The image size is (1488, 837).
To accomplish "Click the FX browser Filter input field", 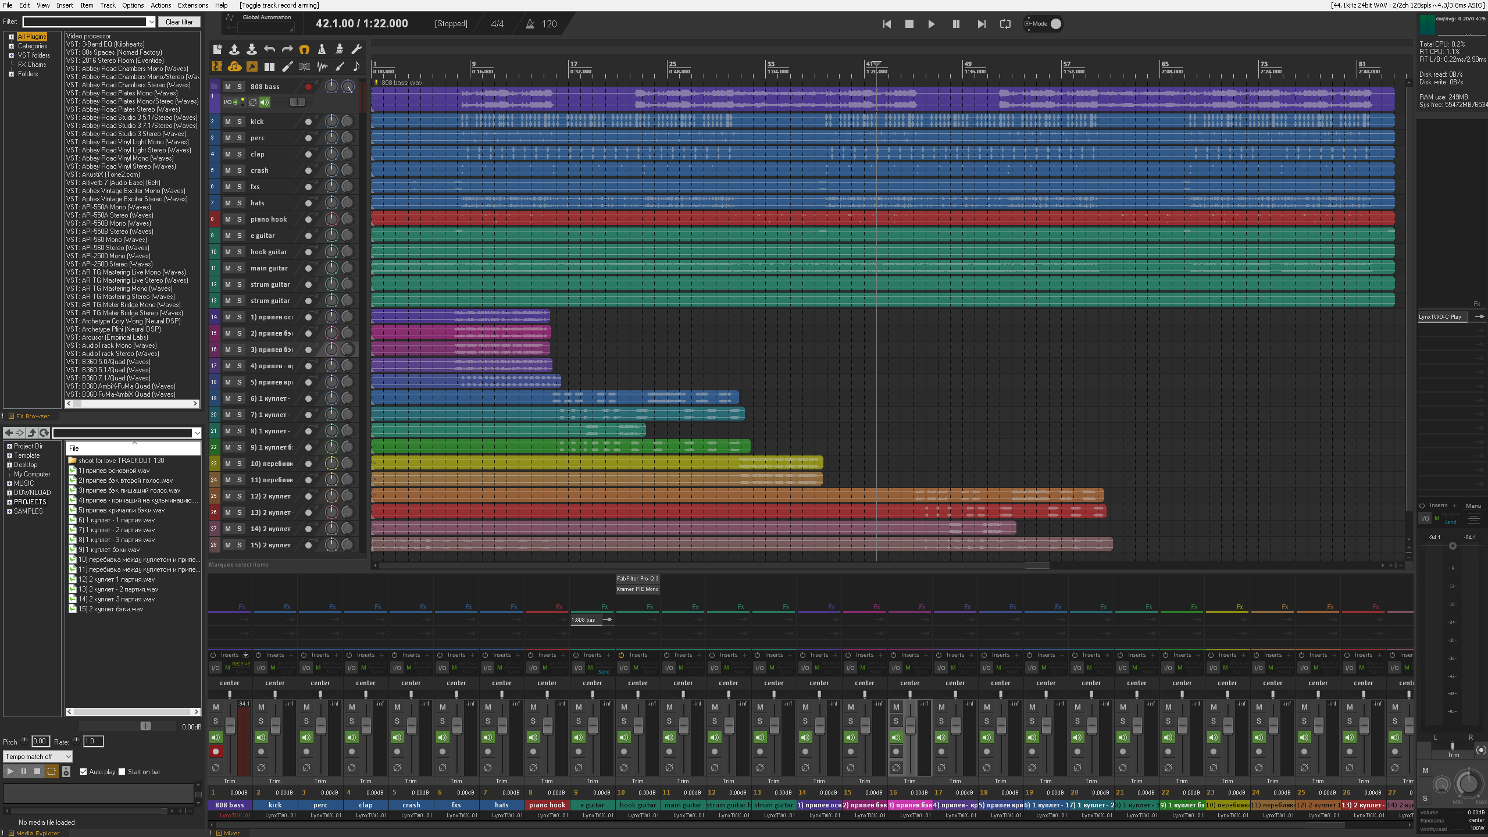I will click(85, 22).
